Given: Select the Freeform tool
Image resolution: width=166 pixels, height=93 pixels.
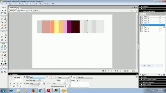Looking at the screenshot, I should (x=2, y=40).
